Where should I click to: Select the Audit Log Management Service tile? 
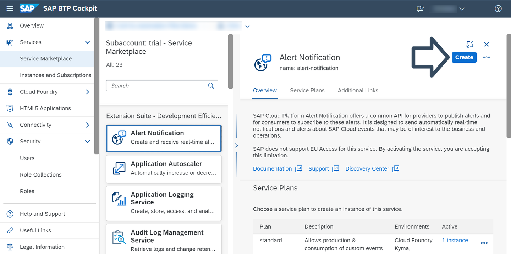click(x=164, y=239)
